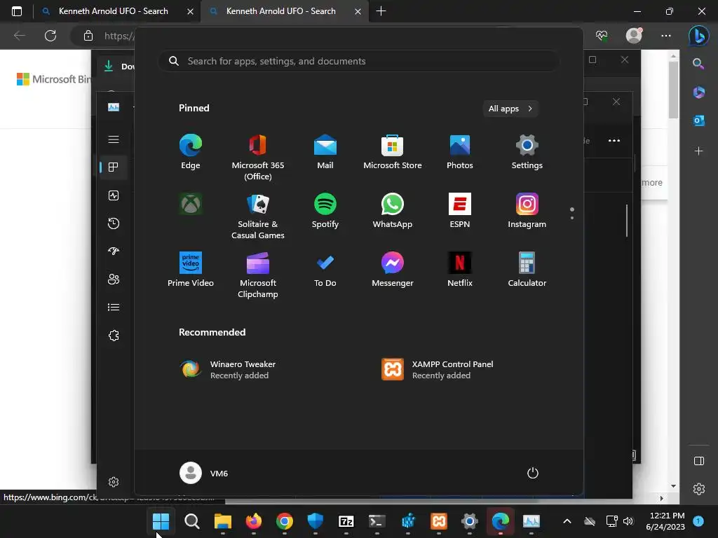The width and height of the screenshot is (718, 538).
Task: Open 7-Zip from taskbar
Action: [x=346, y=520]
